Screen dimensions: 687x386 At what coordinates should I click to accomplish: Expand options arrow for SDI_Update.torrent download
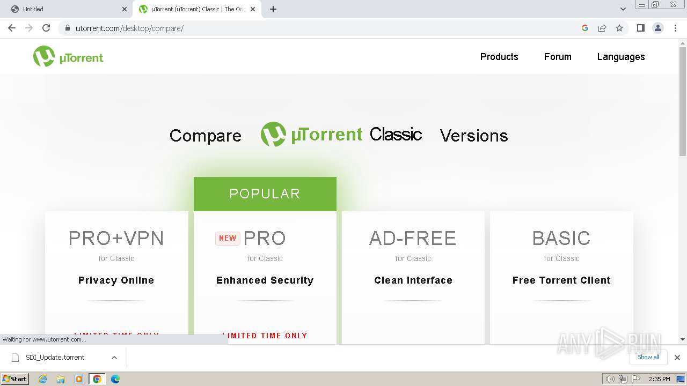114,358
